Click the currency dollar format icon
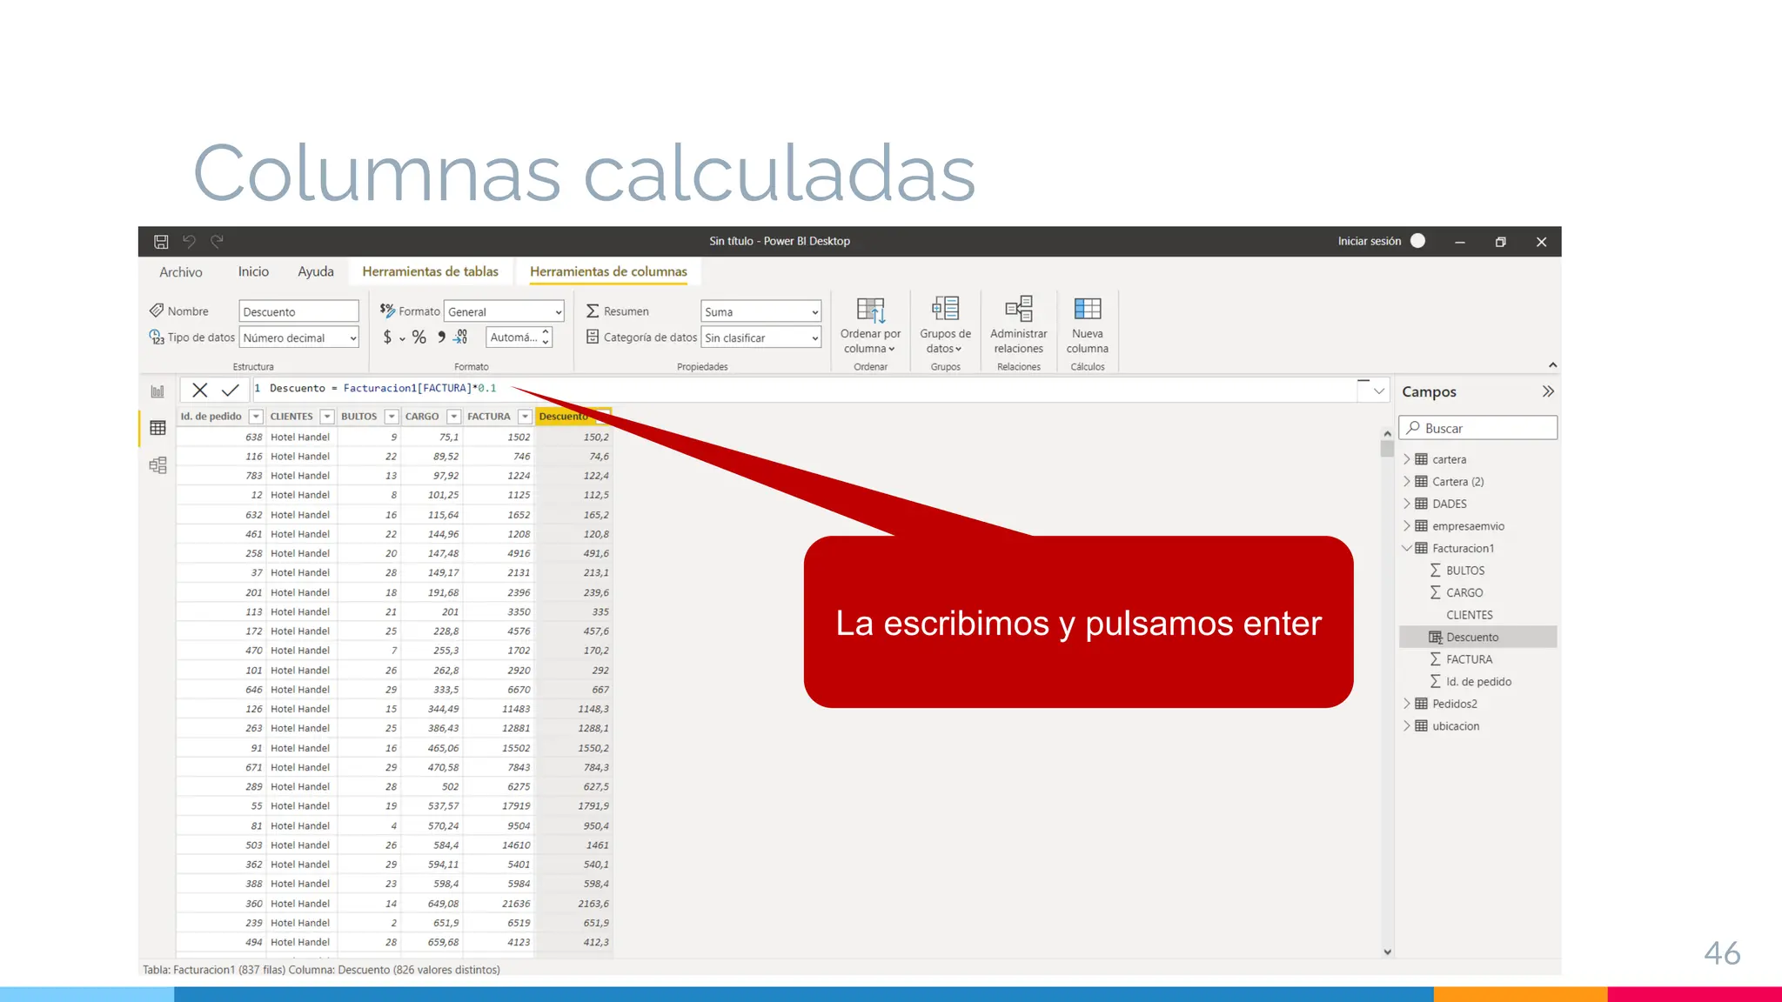Image resolution: width=1782 pixels, height=1002 pixels. 388,337
